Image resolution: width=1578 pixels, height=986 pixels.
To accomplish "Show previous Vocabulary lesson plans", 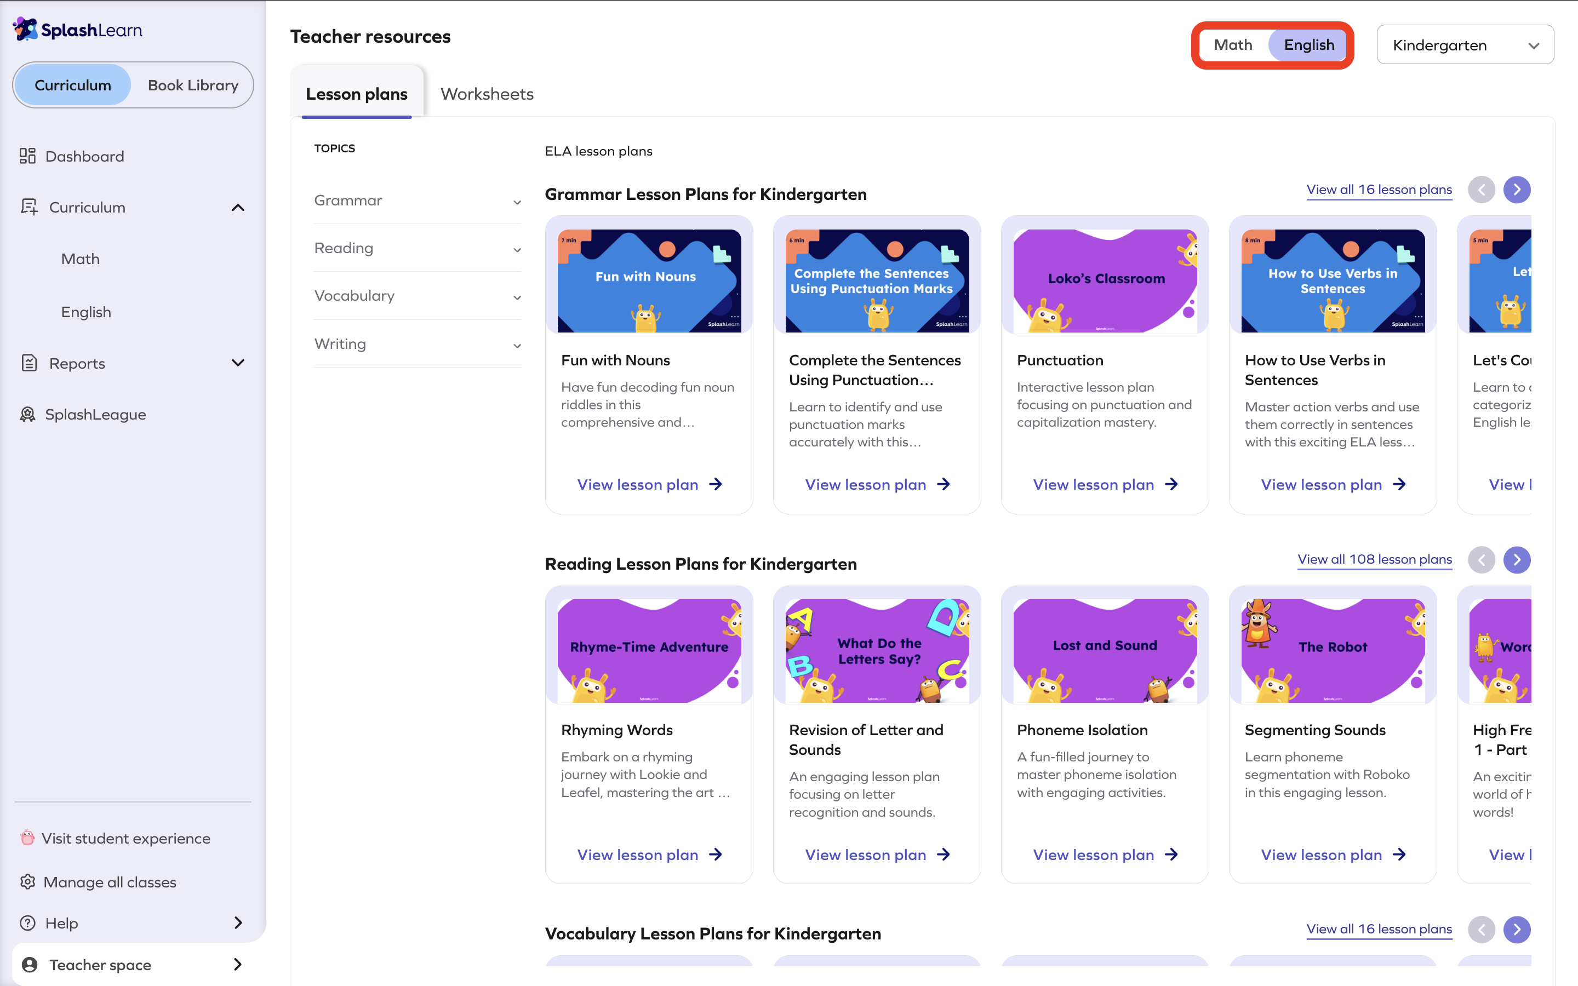I will 1481,929.
